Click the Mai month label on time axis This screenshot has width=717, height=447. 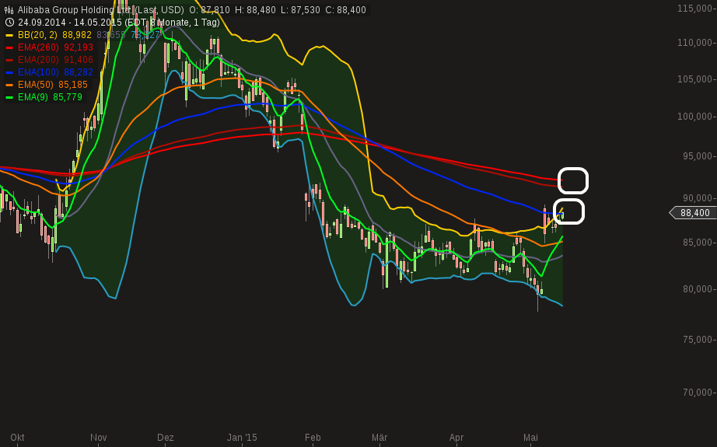coord(530,438)
